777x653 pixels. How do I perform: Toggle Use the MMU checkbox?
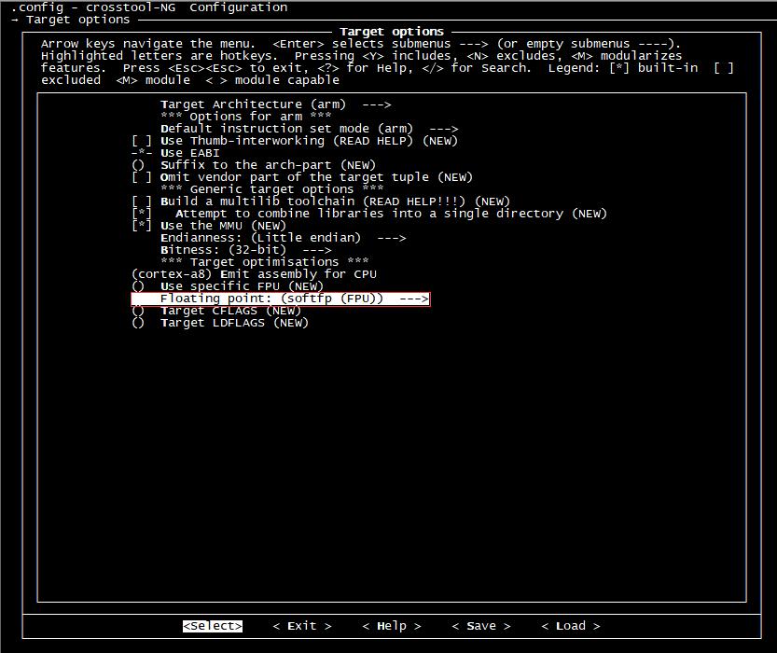pos(209,226)
